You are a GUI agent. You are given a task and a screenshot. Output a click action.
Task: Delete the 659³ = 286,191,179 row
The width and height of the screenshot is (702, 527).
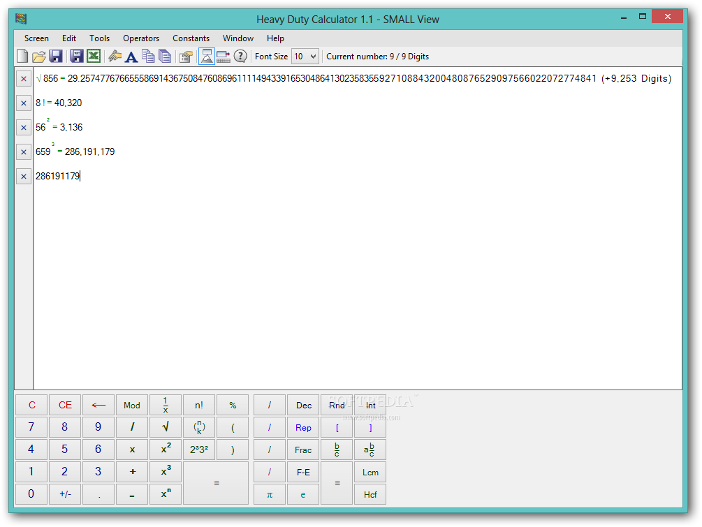point(24,152)
